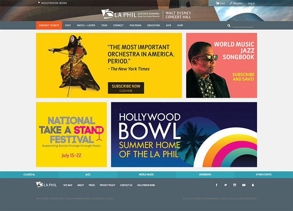Click the Privacy Policy footer link
The width and height of the screenshot is (293, 211).
[107, 185]
